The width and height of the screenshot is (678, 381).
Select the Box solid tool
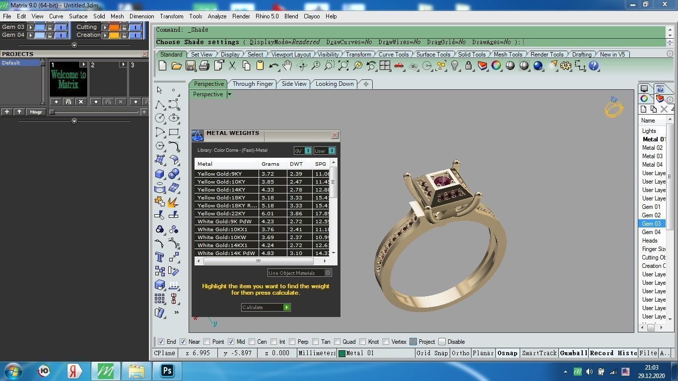(159, 174)
